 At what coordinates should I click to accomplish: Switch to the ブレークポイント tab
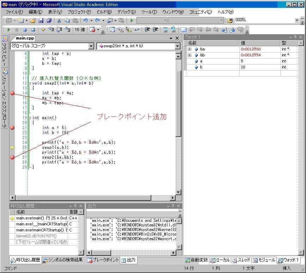click(x=103, y=260)
